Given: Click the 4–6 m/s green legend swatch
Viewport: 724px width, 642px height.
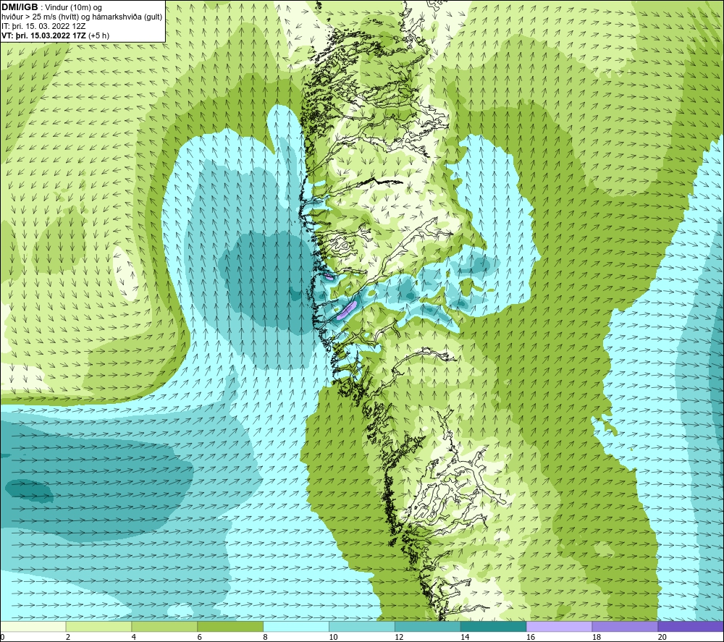Looking at the screenshot, I should click(x=164, y=626).
